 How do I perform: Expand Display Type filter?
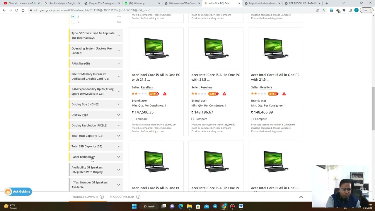[96, 115]
